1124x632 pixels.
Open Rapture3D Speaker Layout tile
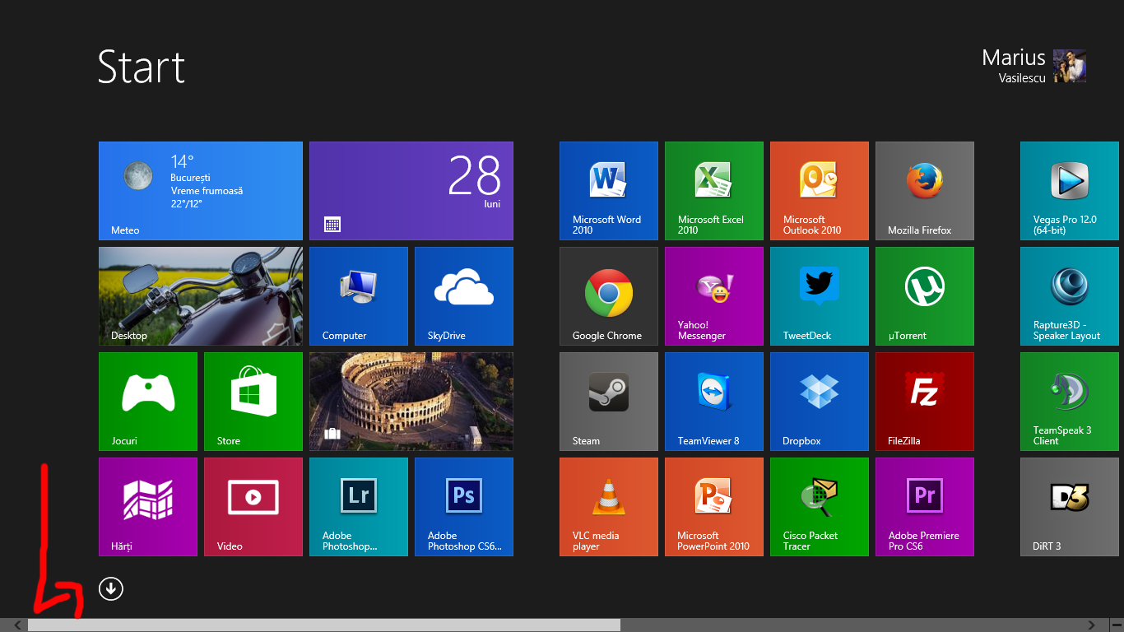(1070, 296)
